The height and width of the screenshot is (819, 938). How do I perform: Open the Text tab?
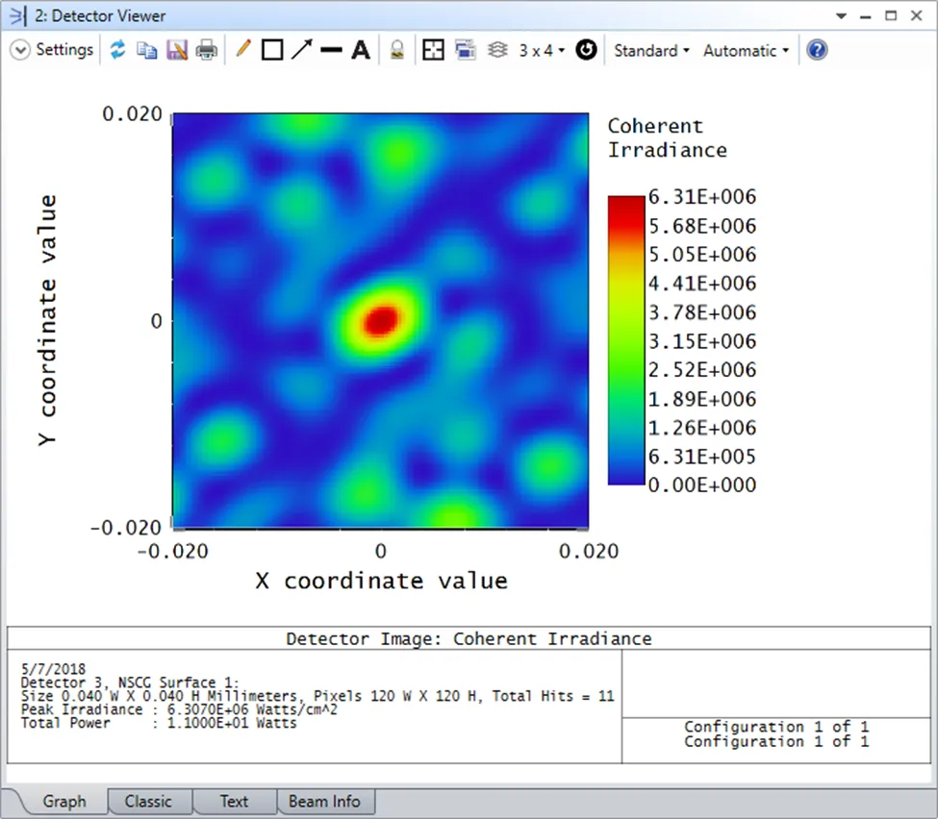point(234,801)
